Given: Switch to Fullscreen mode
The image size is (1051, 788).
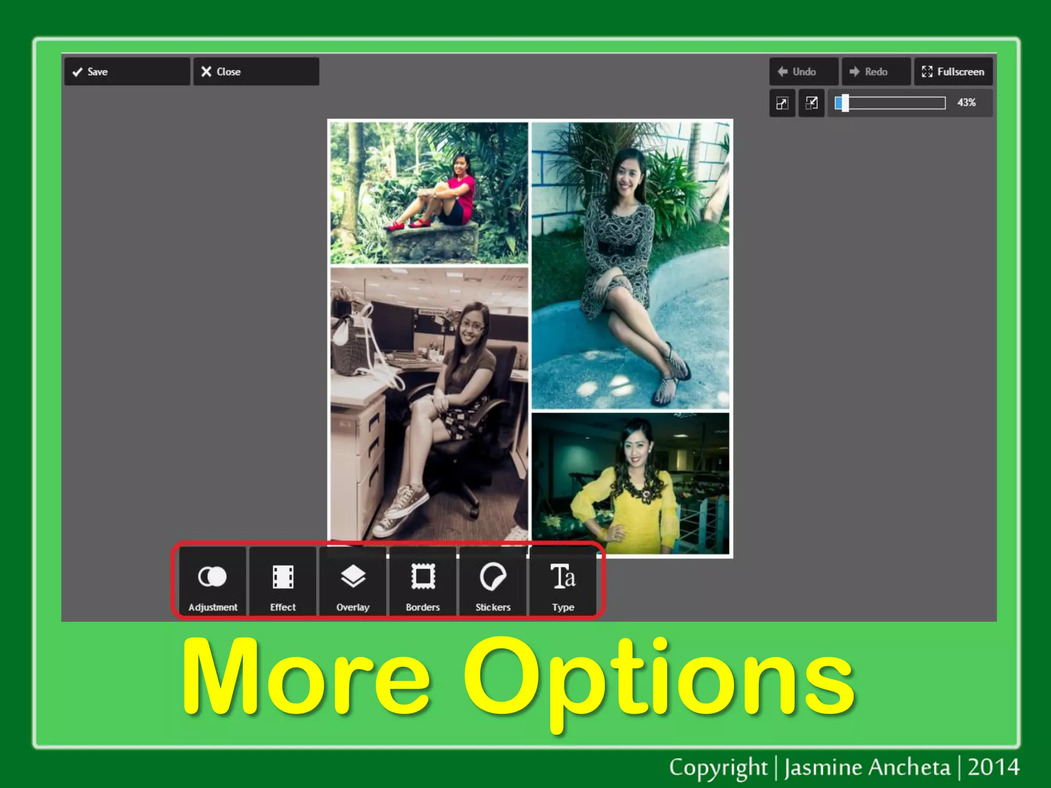Looking at the screenshot, I should [953, 71].
